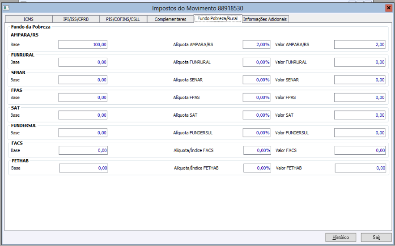The width and height of the screenshot is (395, 246).
Task: Click the 'AMPARA/RS' section heading
Action: (25, 35)
